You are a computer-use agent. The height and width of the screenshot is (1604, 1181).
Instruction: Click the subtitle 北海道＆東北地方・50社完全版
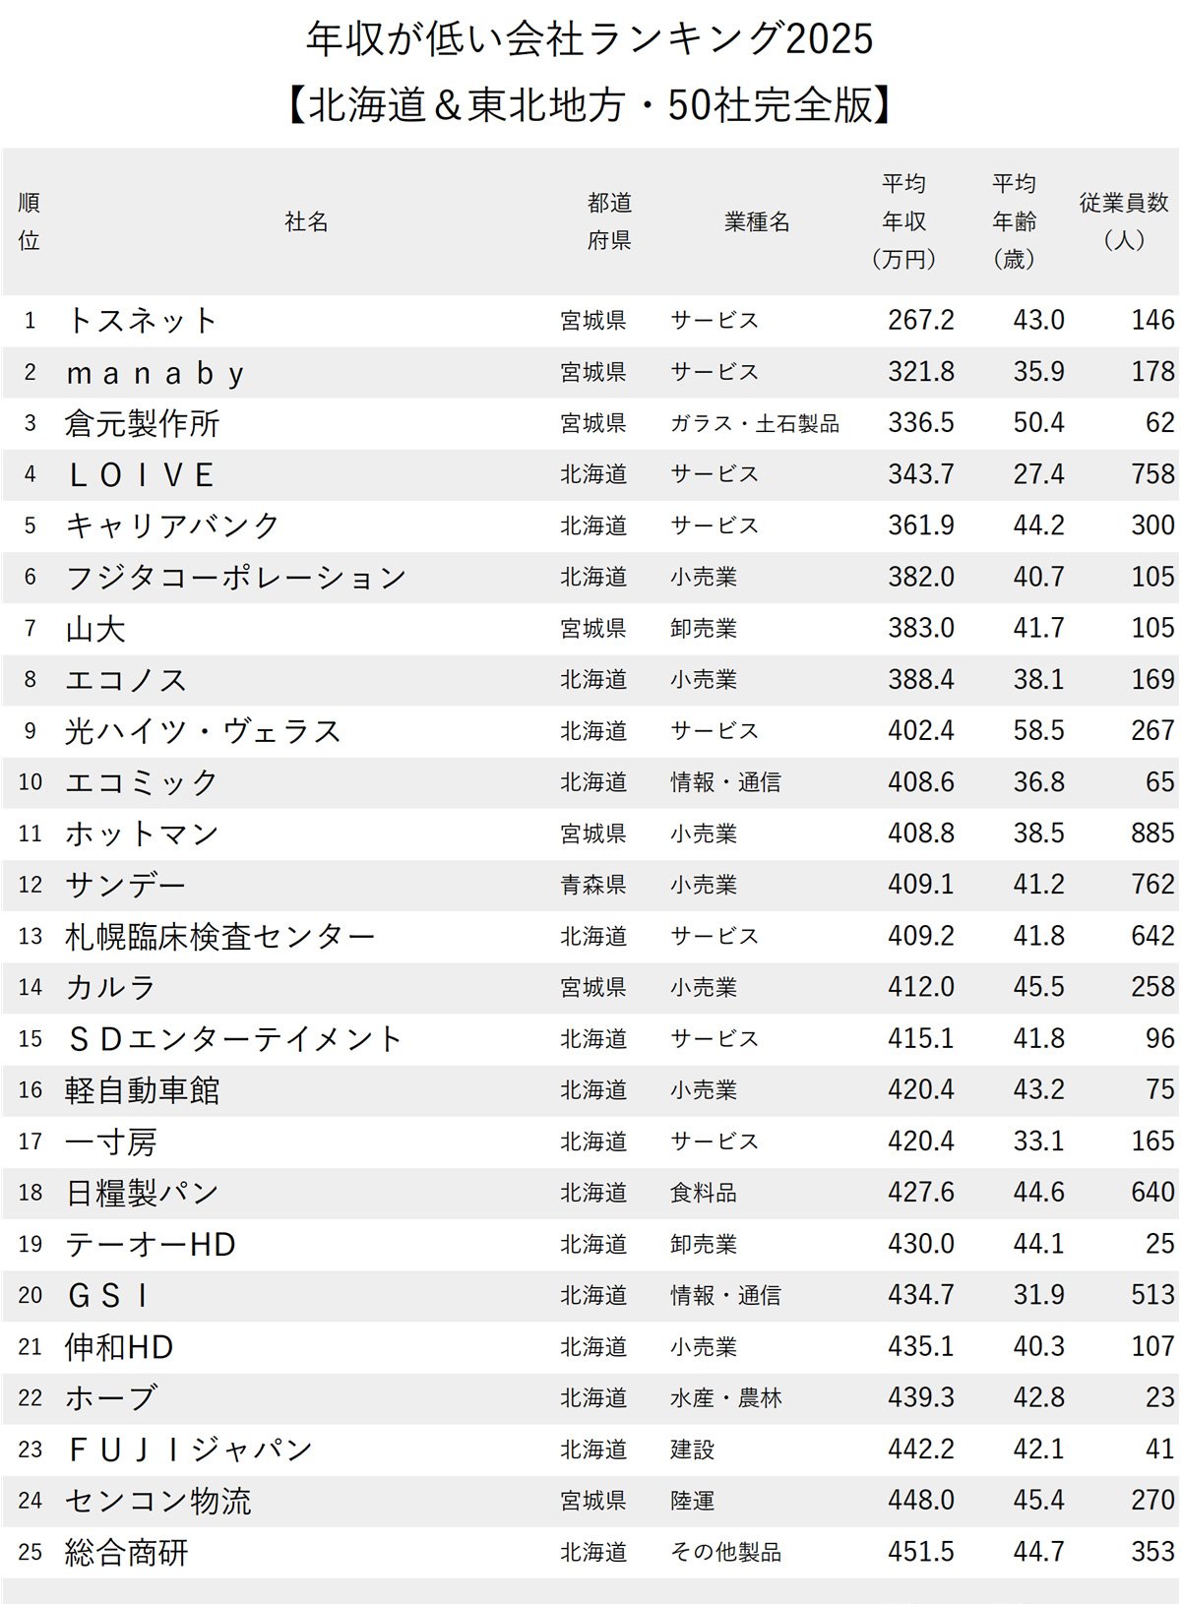pos(590,105)
